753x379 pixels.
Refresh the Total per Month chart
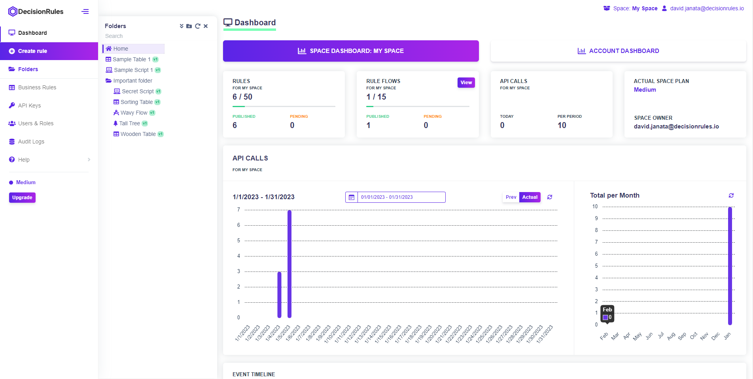click(731, 196)
